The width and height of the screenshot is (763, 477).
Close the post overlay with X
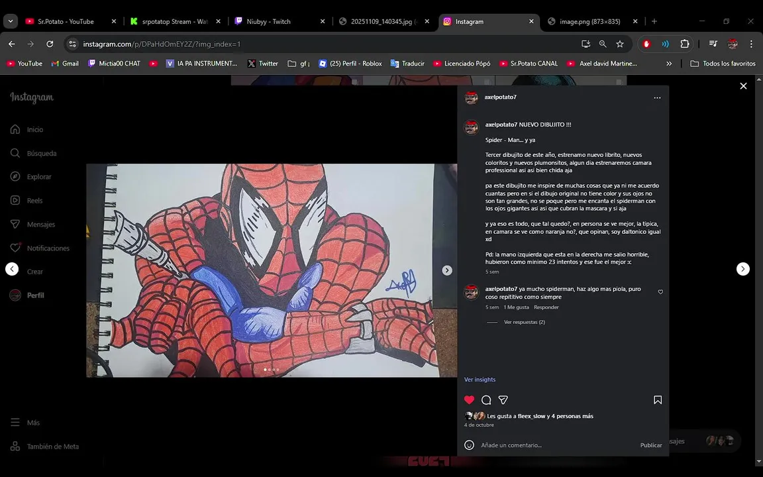[743, 86]
